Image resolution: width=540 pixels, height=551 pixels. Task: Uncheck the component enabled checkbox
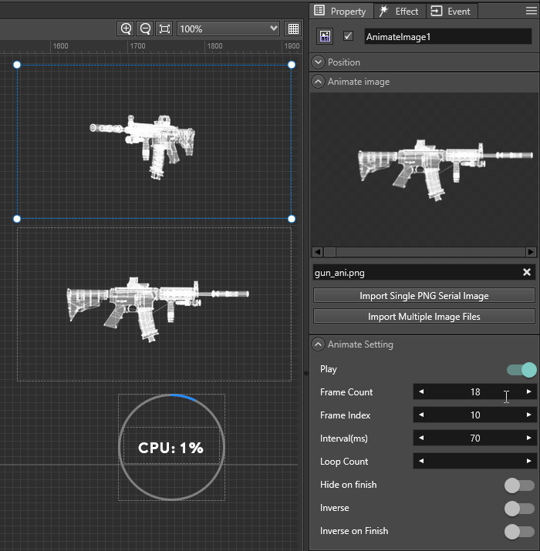[348, 36]
